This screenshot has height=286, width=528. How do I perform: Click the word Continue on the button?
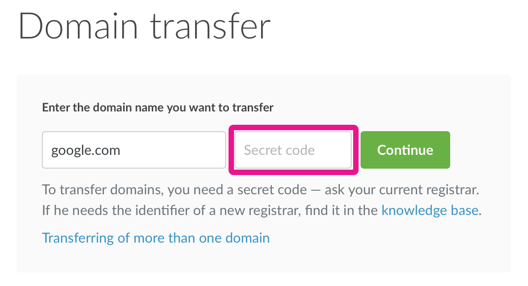pyautogui.click(x=405, y=150)
